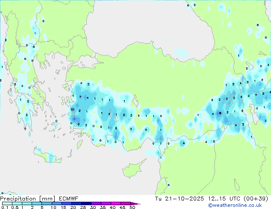Viewport: 271px width, 209px height.
Task: Click the '35' legend scale label
Action: 103,207
